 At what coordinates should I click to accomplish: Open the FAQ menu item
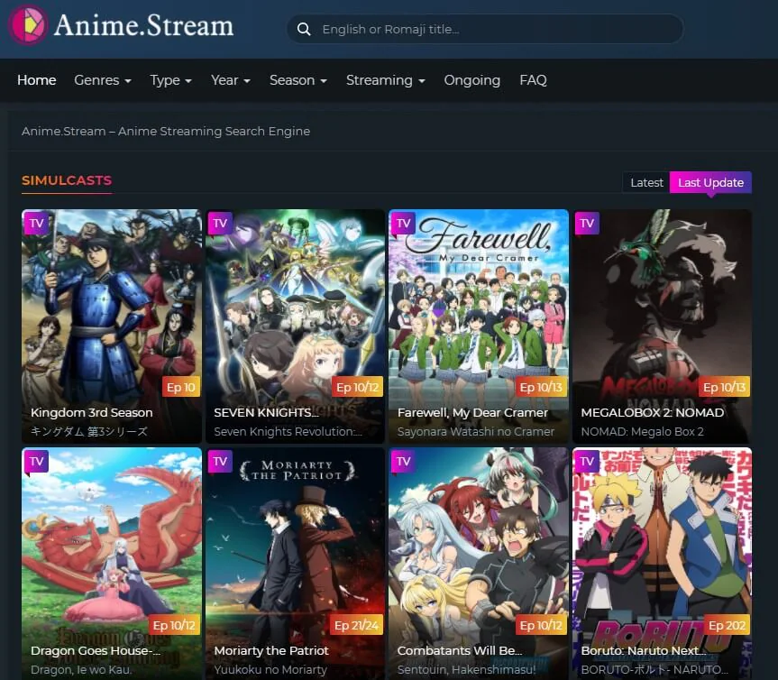tap(533, 80)
